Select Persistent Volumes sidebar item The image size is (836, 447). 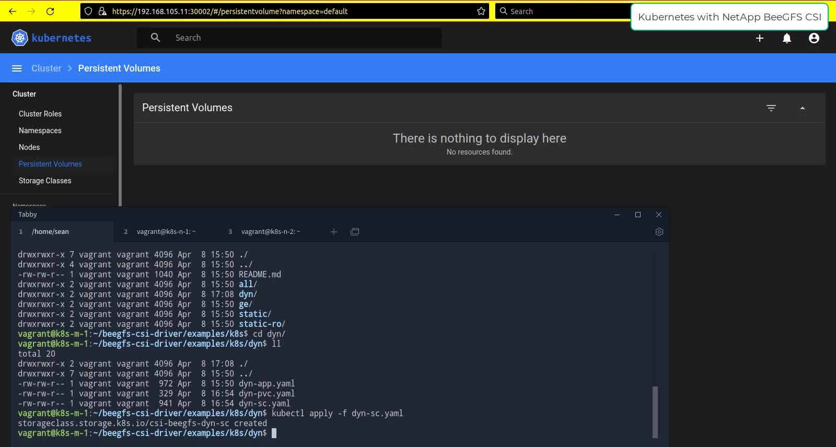tap(50, 164)
